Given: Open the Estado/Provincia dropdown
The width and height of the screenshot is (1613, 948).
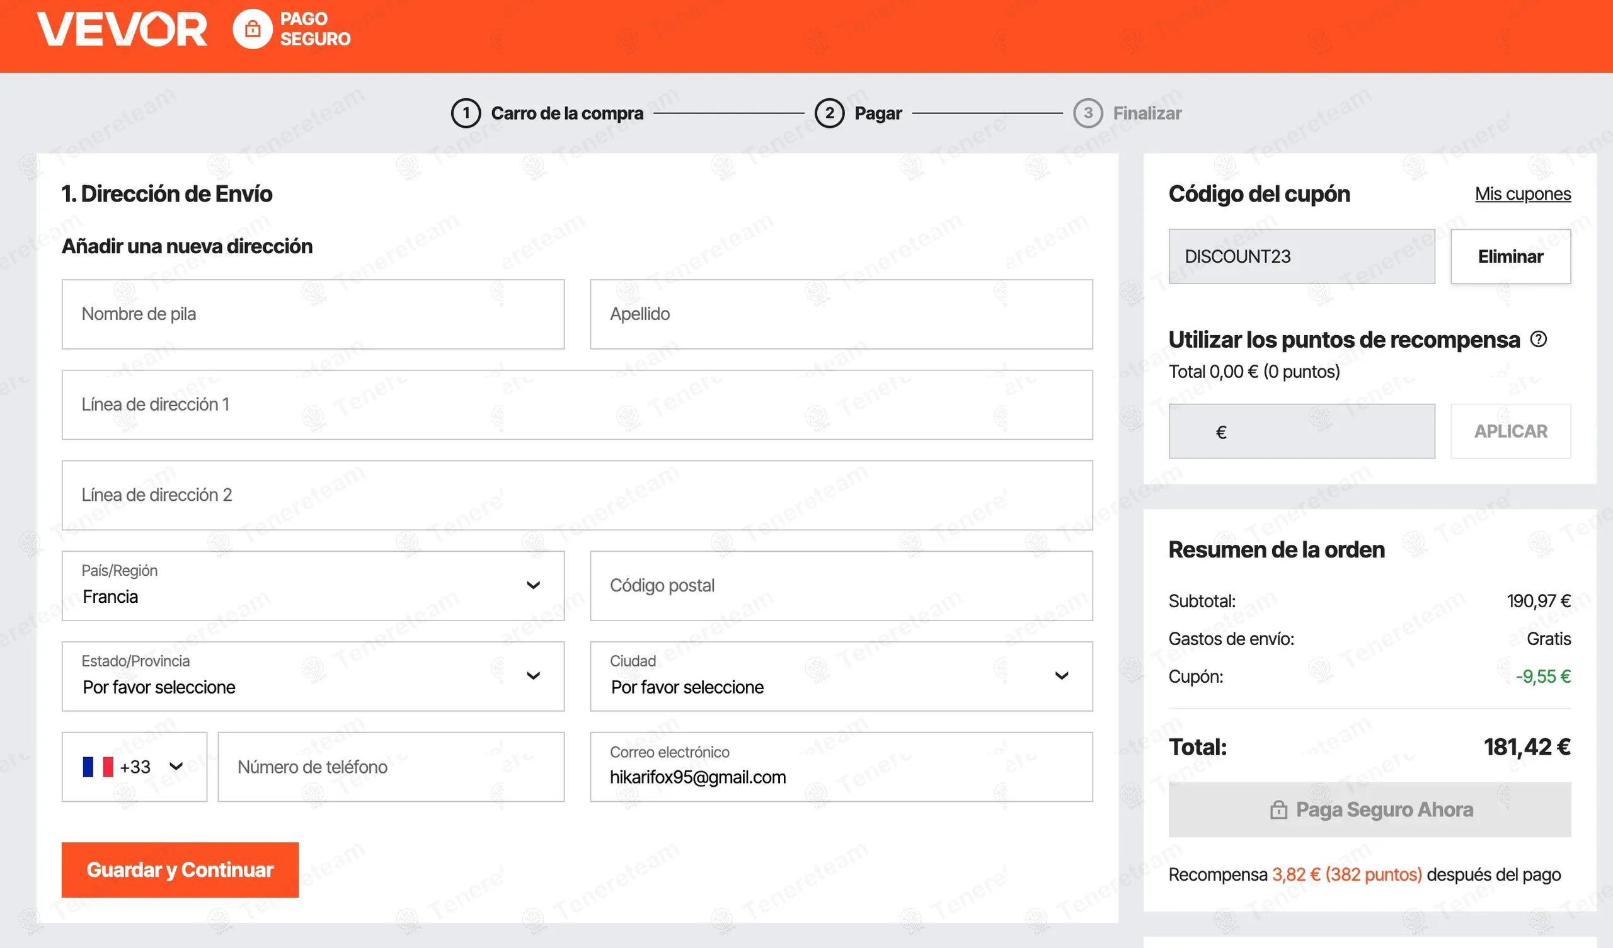Looking at the screenshot, I should coord(313,677).
